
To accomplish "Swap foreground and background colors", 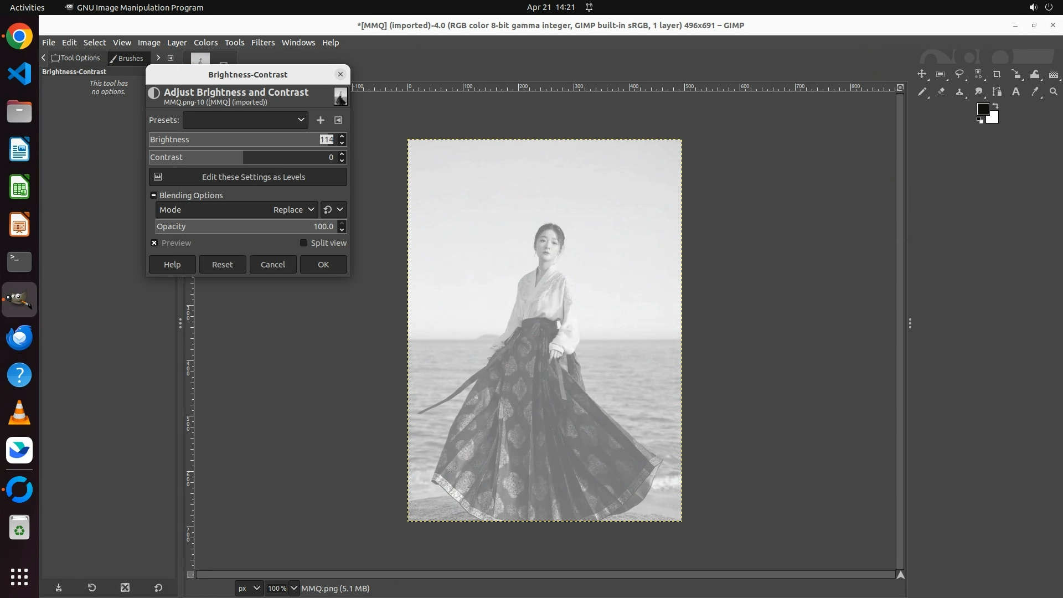I will (x=995, y=105).
